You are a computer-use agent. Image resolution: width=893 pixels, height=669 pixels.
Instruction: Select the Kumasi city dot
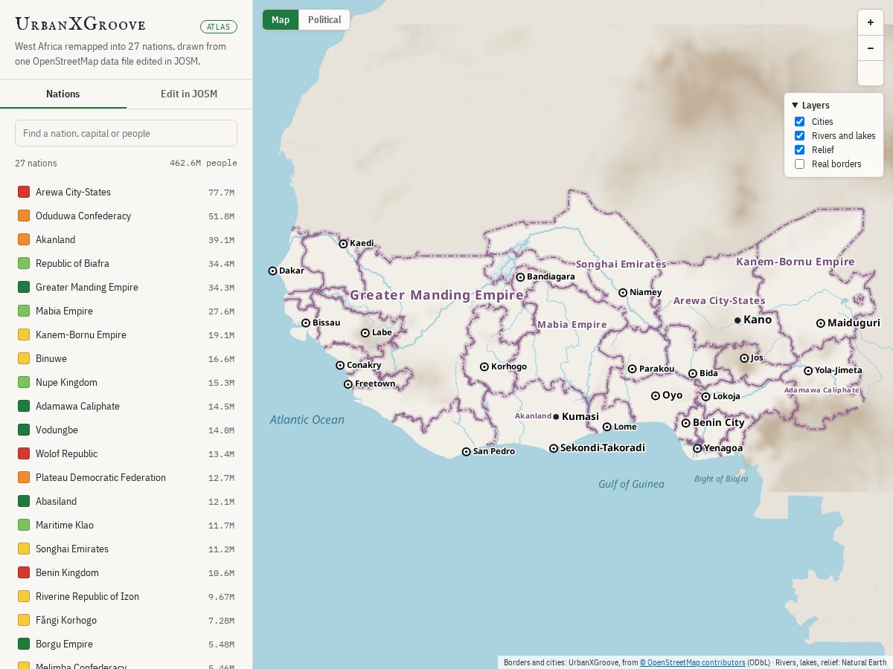pos(556,416)
